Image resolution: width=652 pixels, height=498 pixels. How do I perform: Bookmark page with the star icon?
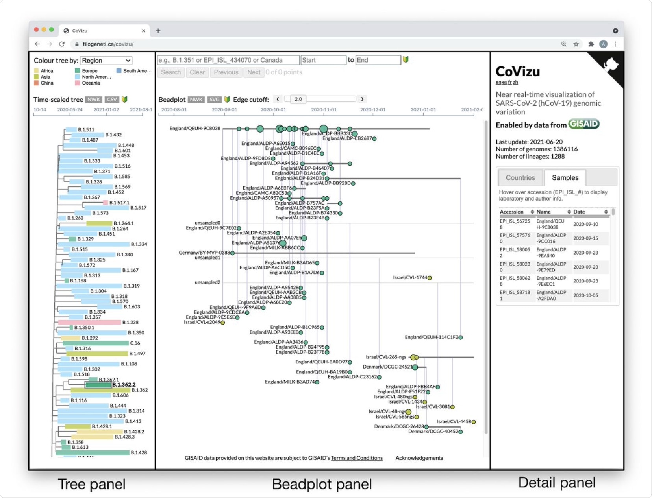[x=576, y=44]
